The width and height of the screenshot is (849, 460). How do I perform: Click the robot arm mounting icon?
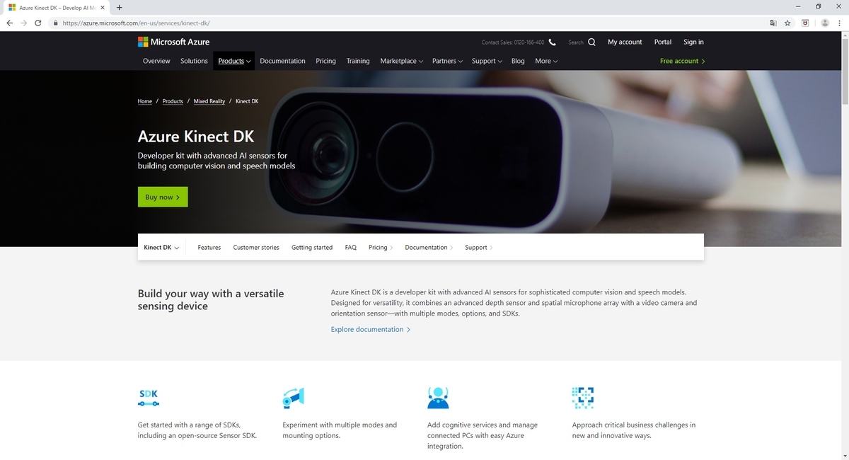coord(293,398)
